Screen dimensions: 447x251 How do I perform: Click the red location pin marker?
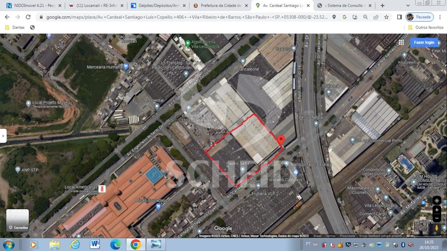tap(280, 140)
